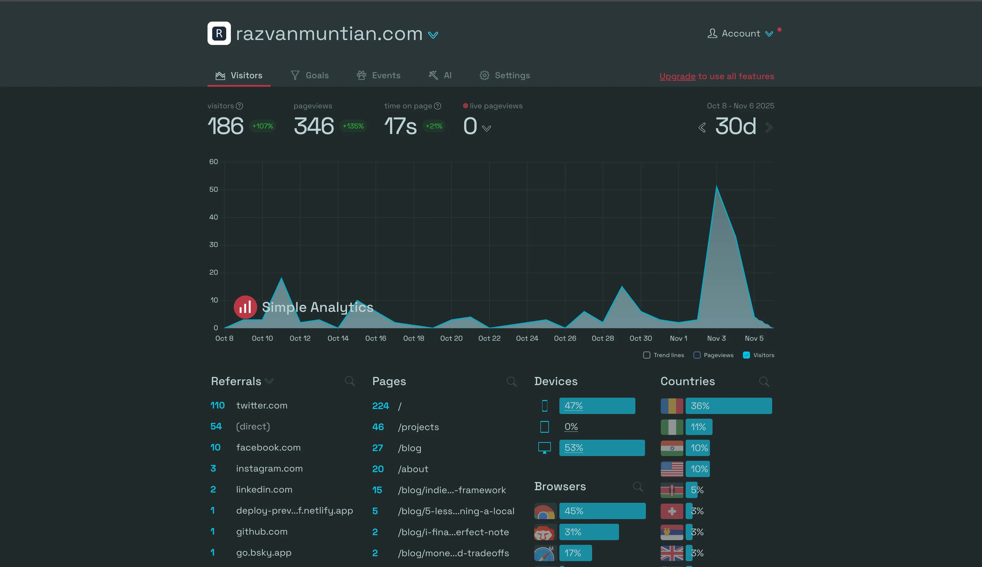This screenshot has height=567, width=982.
Task: Click the Upgrade link
Action: click(677, 76)
